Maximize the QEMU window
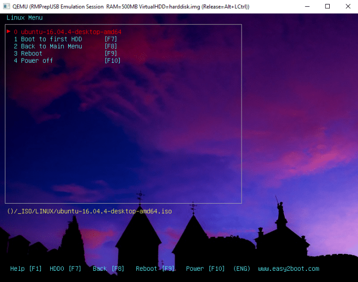Image resolution: width=358 pixels, height=282 pixels. pyautogui.click(x=327, y=6)
